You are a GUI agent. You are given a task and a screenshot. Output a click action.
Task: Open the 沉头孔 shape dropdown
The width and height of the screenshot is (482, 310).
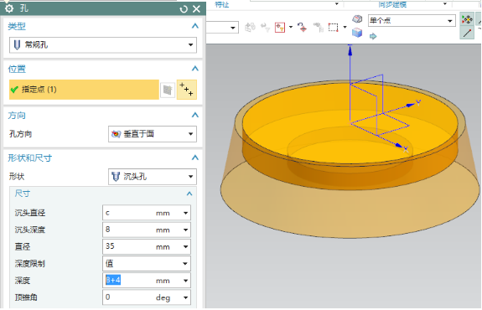click(x=153, y=177)
